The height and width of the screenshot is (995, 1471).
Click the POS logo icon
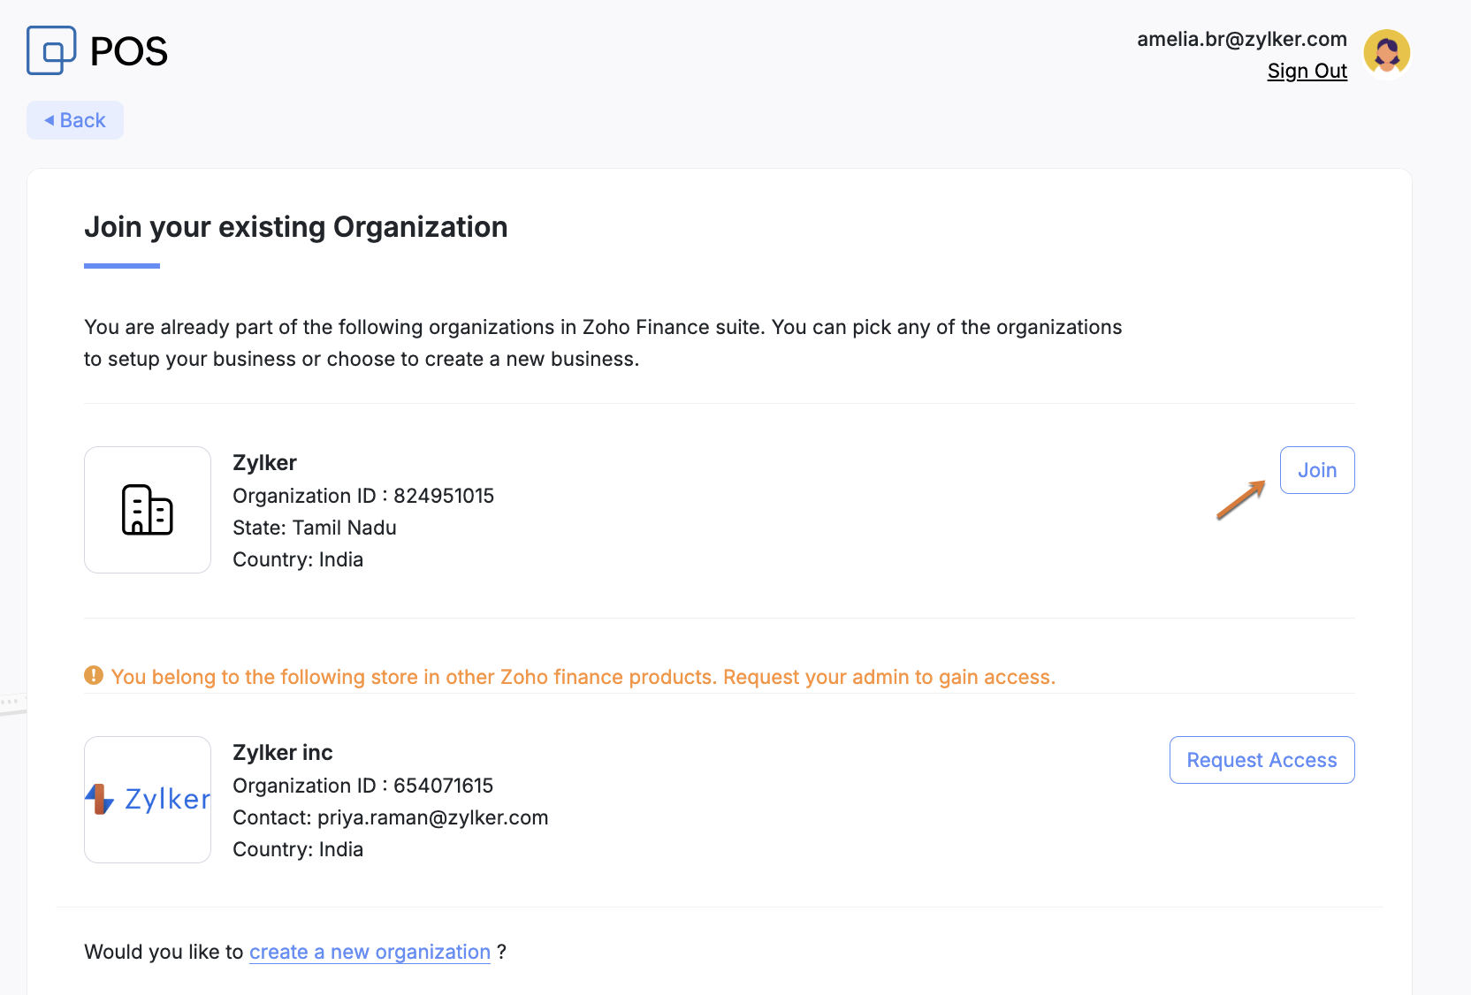[51, 50]
